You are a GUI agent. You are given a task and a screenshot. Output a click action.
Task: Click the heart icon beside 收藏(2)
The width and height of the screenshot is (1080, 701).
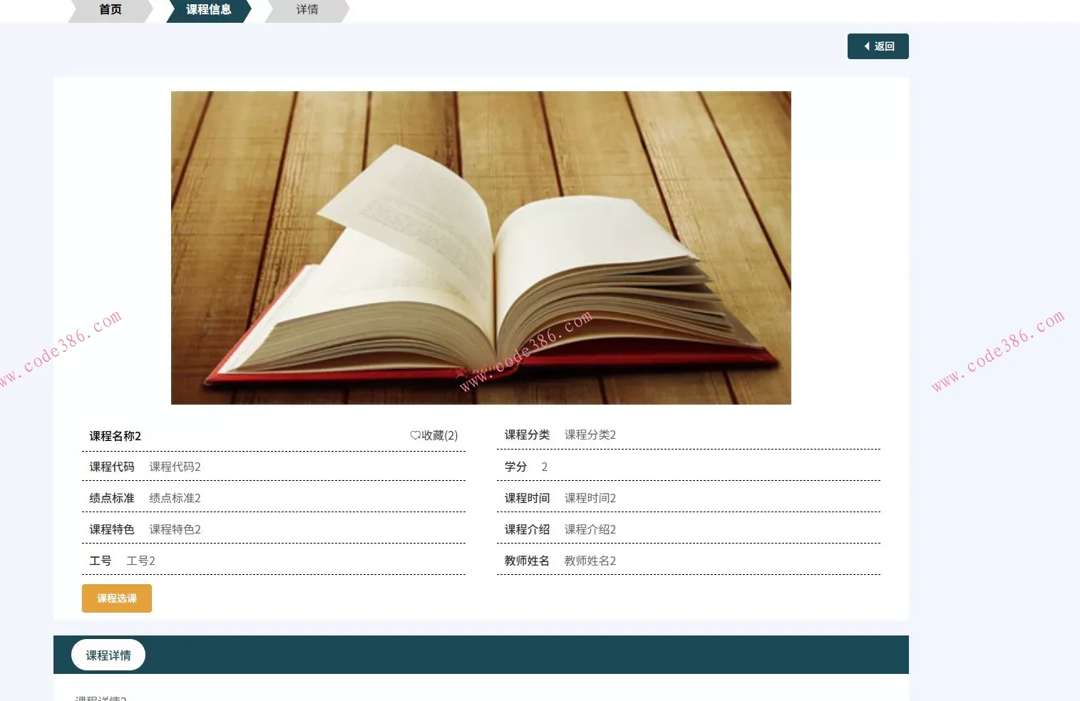pos(415,435)
